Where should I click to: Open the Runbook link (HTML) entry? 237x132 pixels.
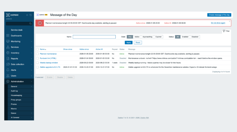pos(48,58)
